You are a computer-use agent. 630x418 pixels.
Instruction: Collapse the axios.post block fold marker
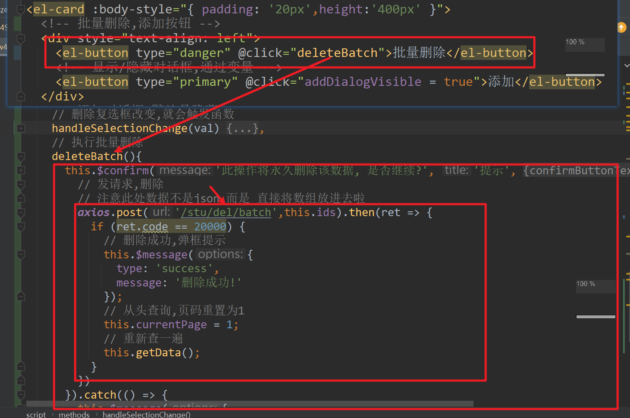[21, 212]
